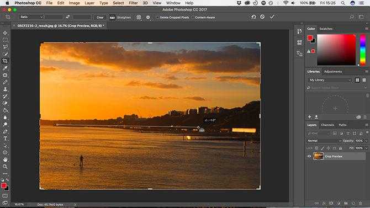Screen dimensions: 370x208
Task: Select the Hand tool
Action: [x=5, y=159]
